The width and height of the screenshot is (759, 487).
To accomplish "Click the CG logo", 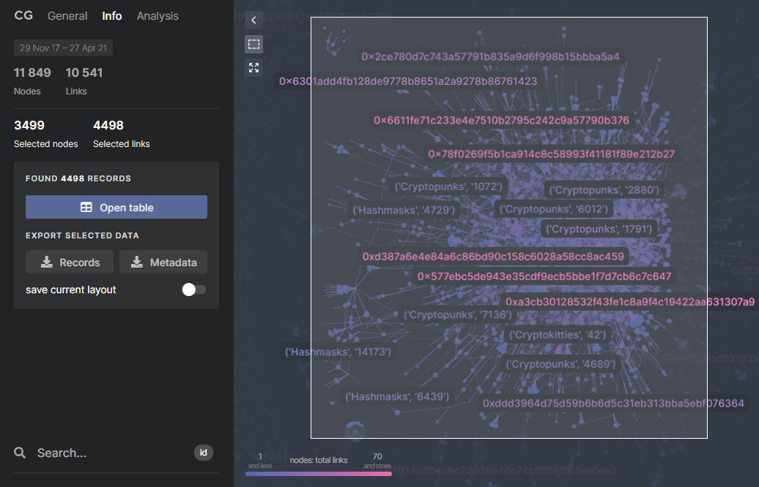I will click(x=23, y=15).
